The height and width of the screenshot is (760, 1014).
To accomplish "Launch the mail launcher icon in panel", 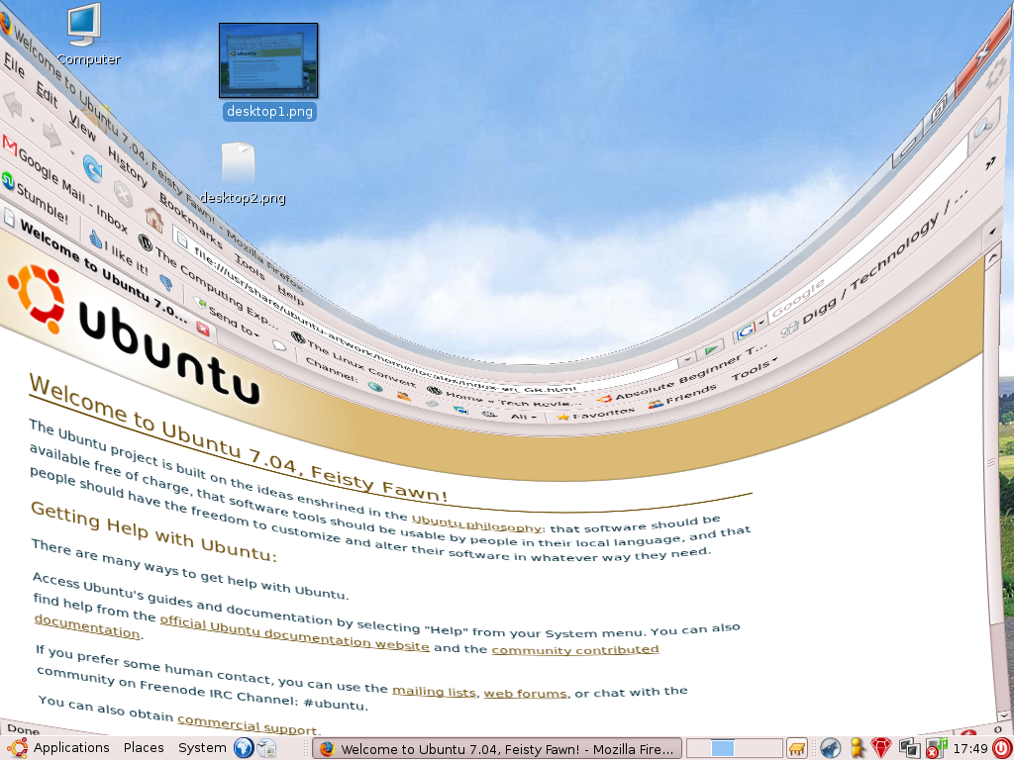I will pyautogui.click(x=266, y=748).
